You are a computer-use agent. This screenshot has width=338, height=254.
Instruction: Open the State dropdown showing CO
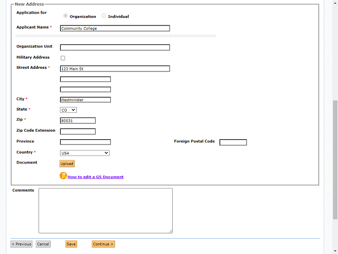(x=68, y=110)
